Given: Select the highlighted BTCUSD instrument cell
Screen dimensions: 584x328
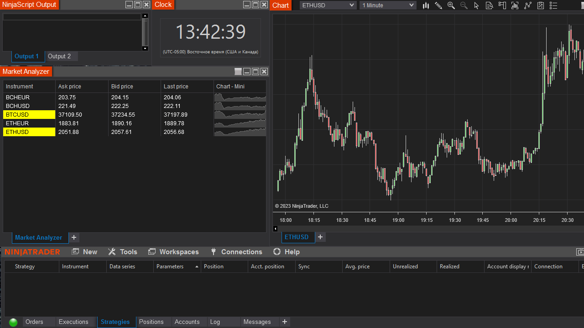Looking at the screenshot, I should 29,115.
